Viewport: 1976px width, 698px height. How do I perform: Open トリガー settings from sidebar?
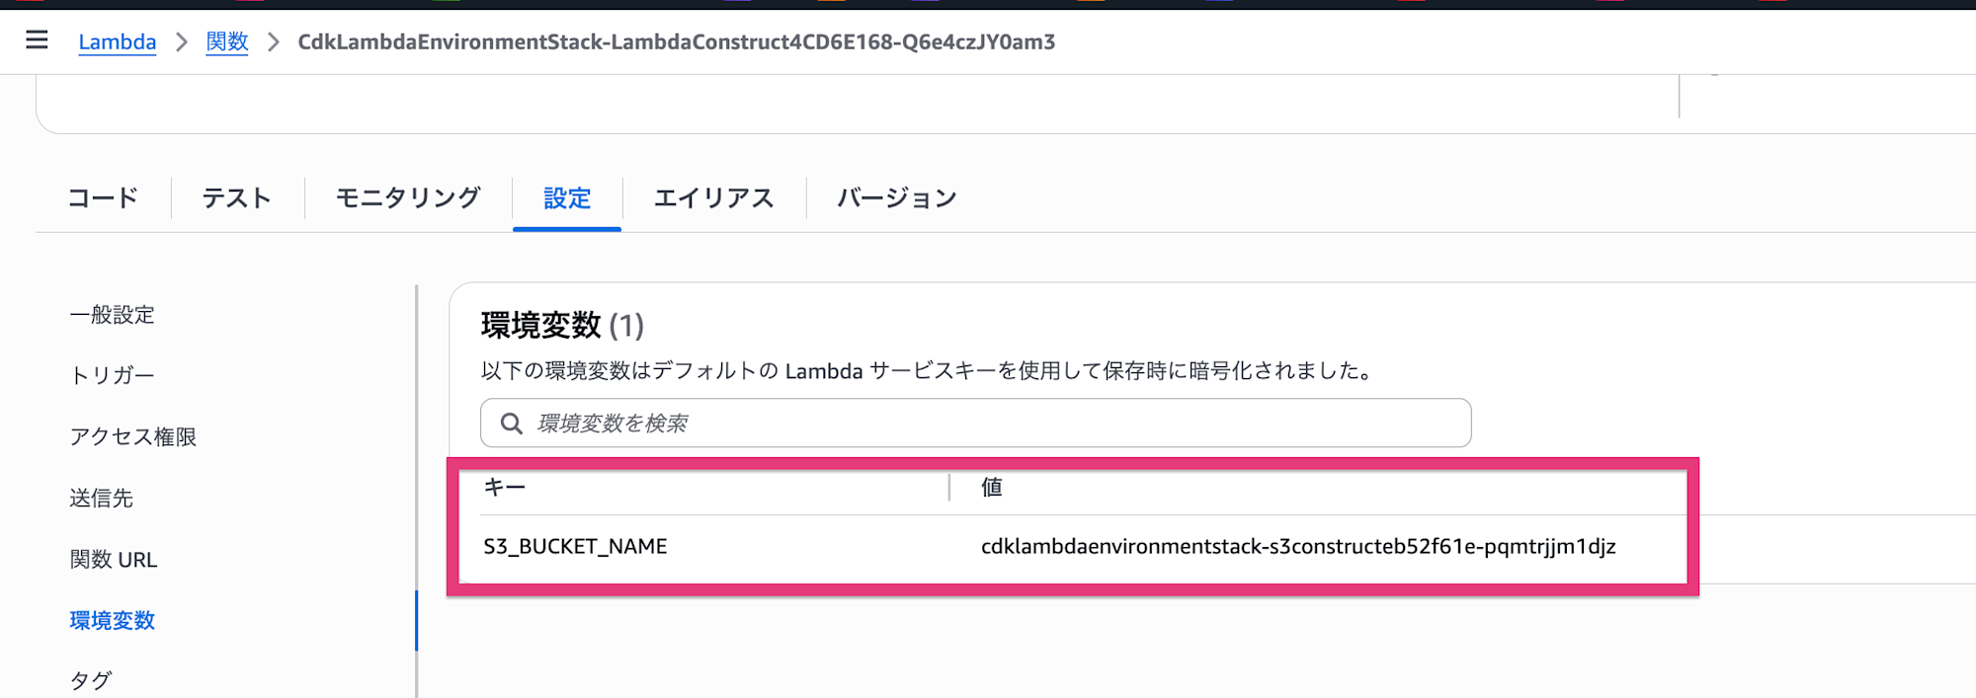point(112,375)
